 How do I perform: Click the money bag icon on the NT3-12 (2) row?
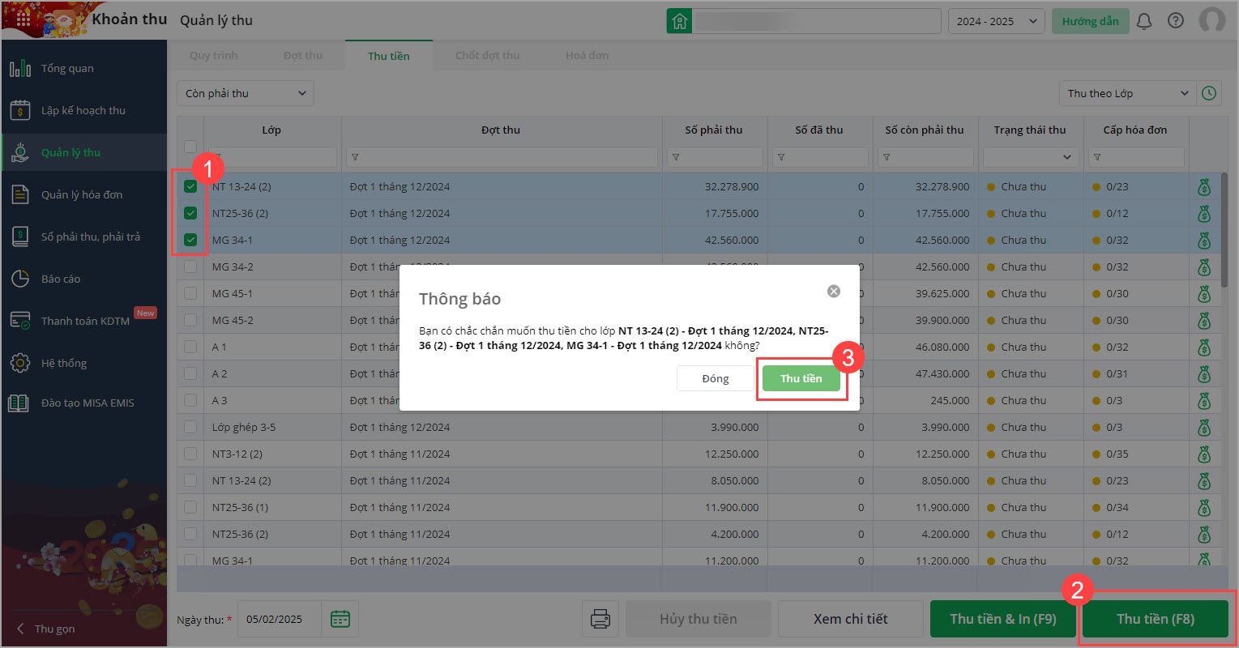click(1204, 454)
